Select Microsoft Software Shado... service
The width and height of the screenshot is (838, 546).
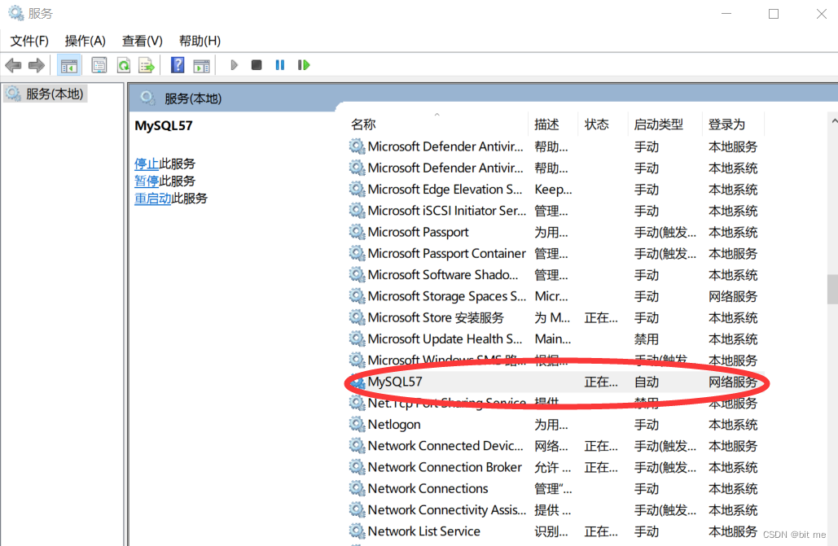tap(555, 275)
